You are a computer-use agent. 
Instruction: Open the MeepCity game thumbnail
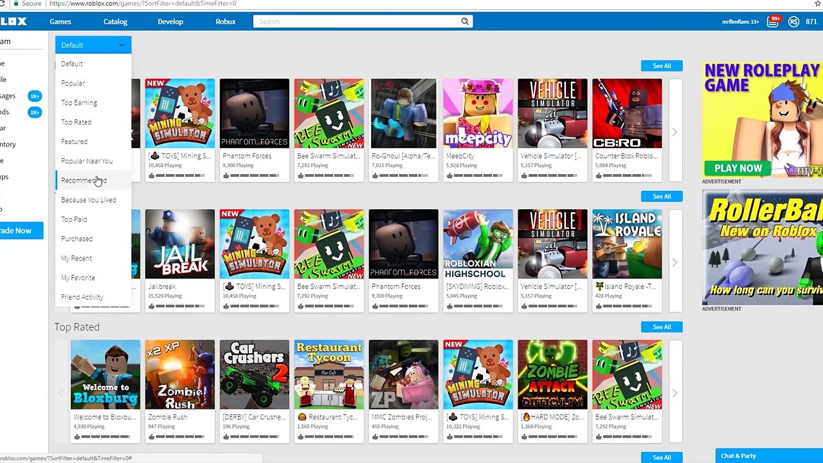click(x=478, y=113)
